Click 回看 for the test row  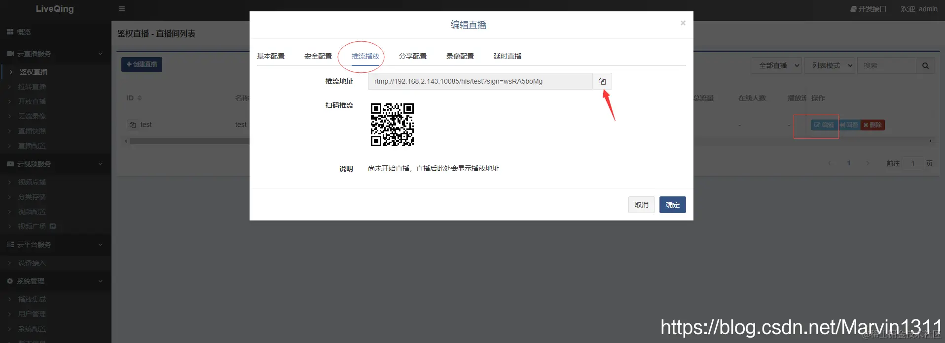(849, 125)
